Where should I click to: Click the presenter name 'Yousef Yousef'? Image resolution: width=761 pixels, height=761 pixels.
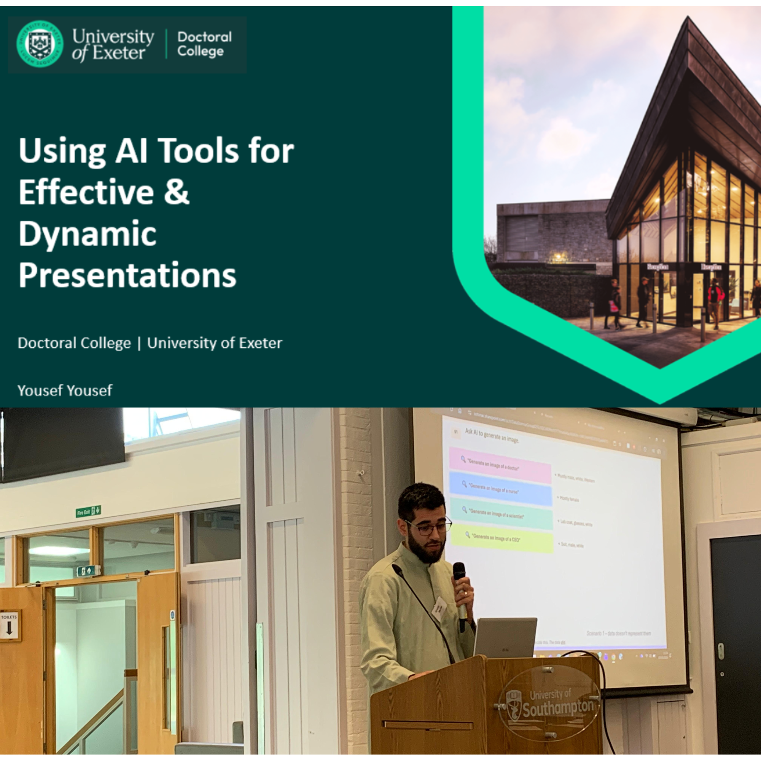click(65, 390)
